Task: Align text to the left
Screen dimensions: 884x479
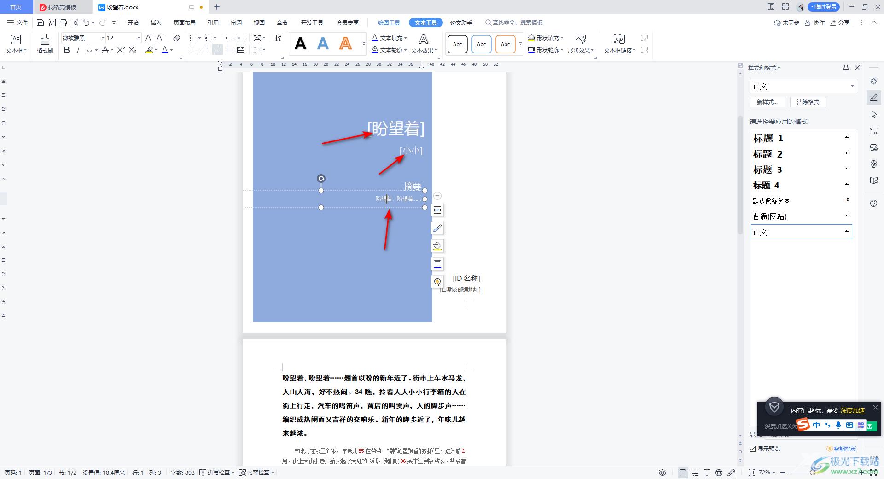Action: click(193, 50)
